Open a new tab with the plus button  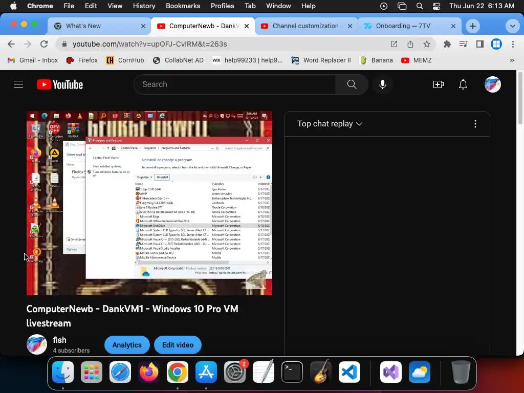click(472, 26)
